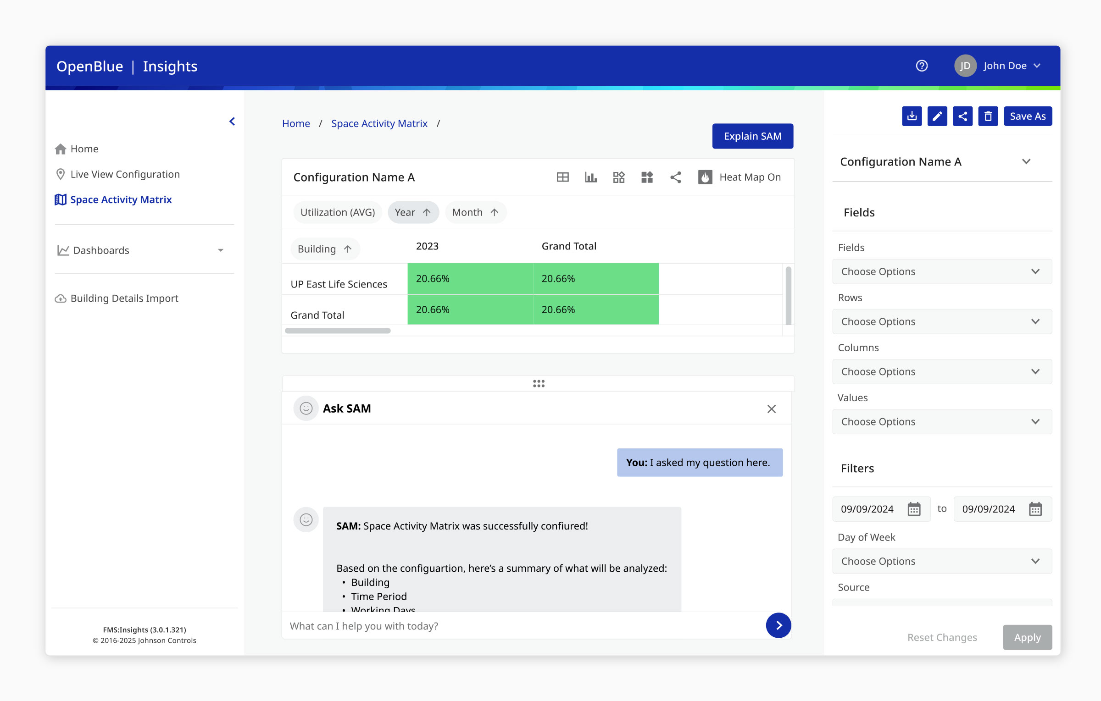Click the Utilization (AVG) chip
Screen dimensions: 1101x701
338,213
